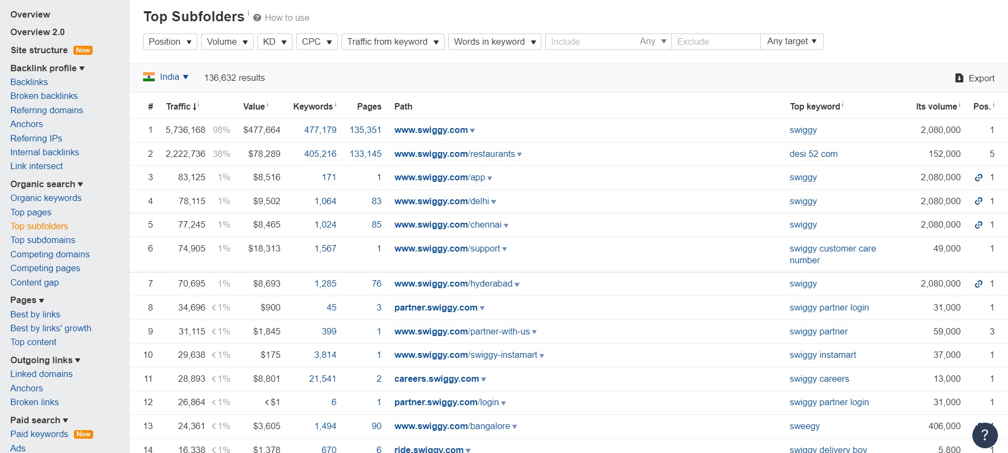Click keyword 'swiggy instamart'

[x=823, y=355]
